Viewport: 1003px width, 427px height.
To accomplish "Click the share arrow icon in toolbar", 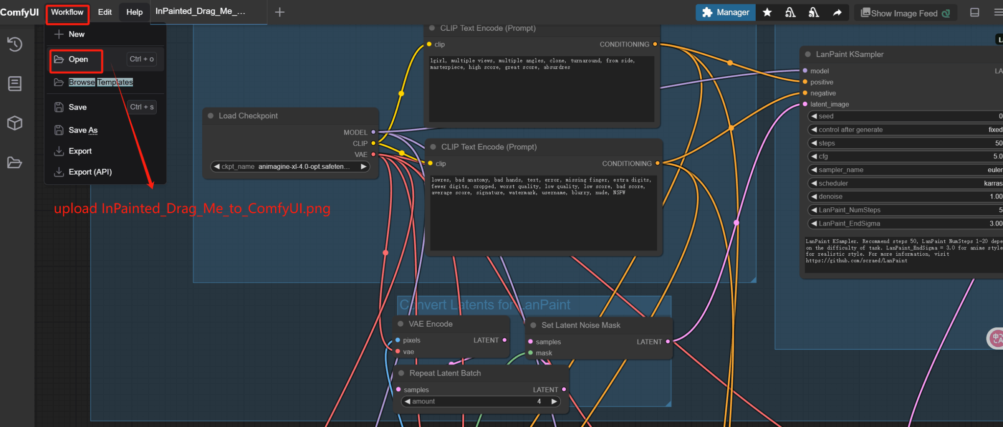I will [x=837, y=13].
